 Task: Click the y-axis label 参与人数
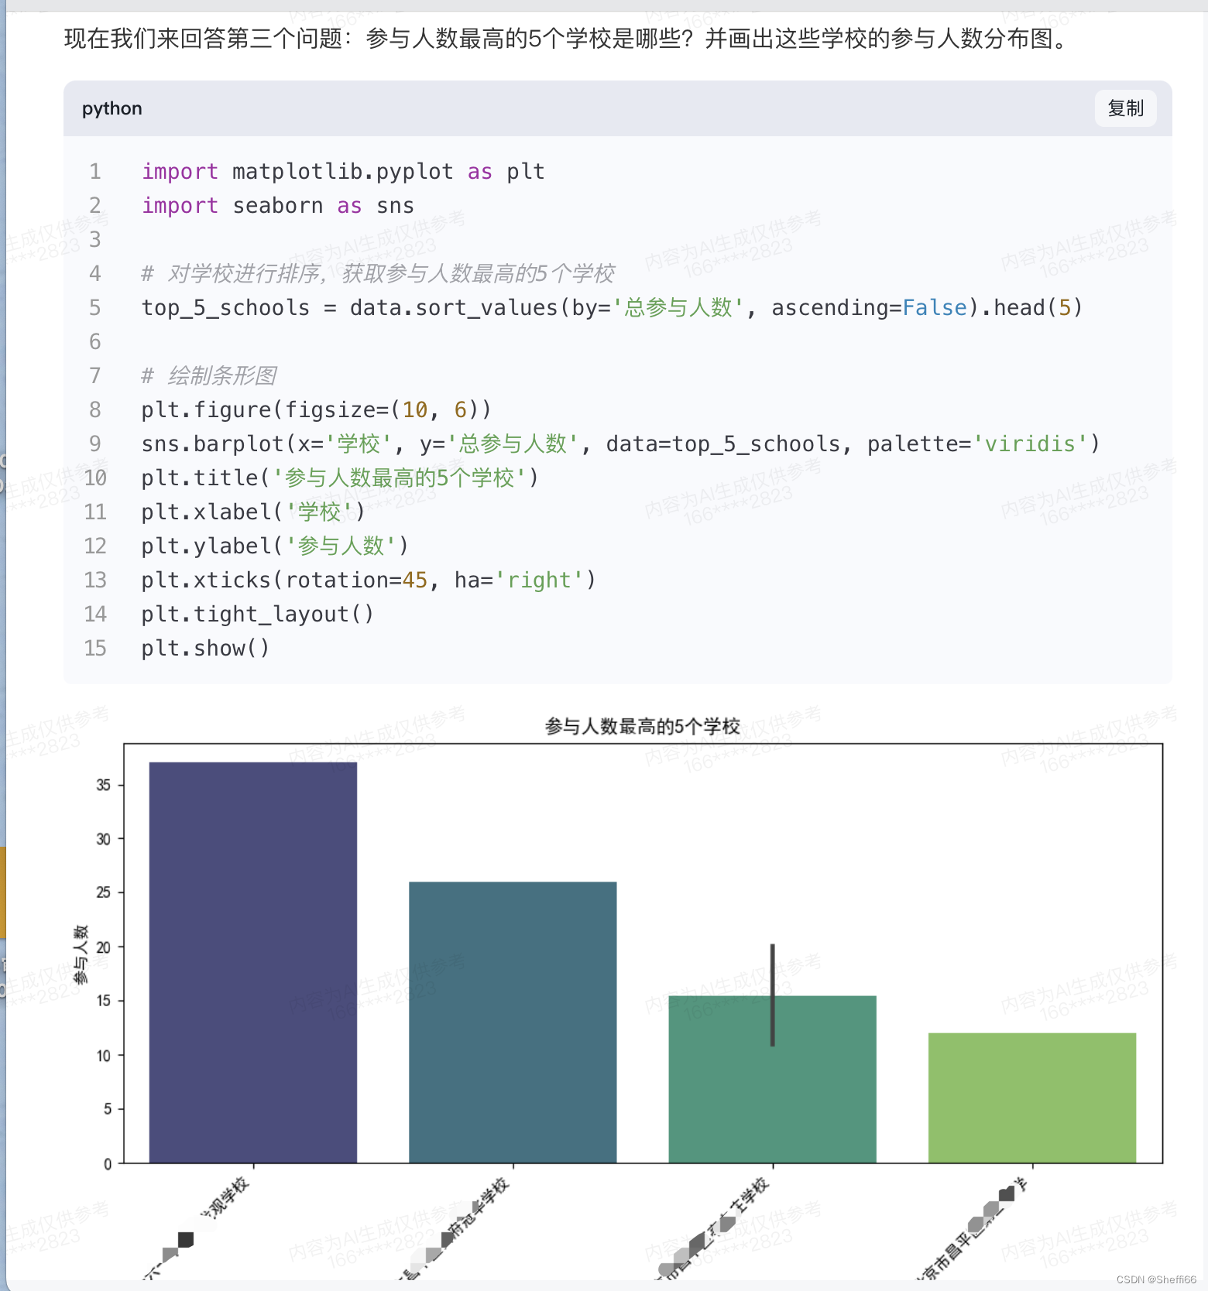click(81, 954)
